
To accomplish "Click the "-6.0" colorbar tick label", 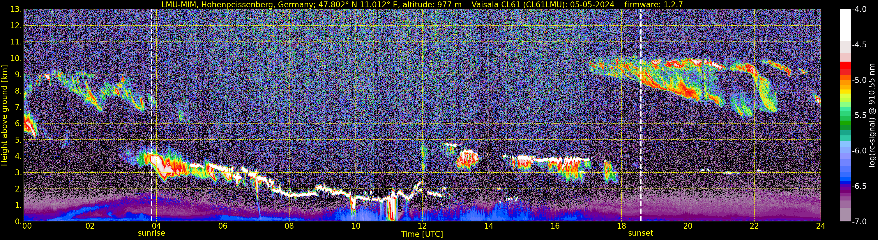I will coord(859,151).
